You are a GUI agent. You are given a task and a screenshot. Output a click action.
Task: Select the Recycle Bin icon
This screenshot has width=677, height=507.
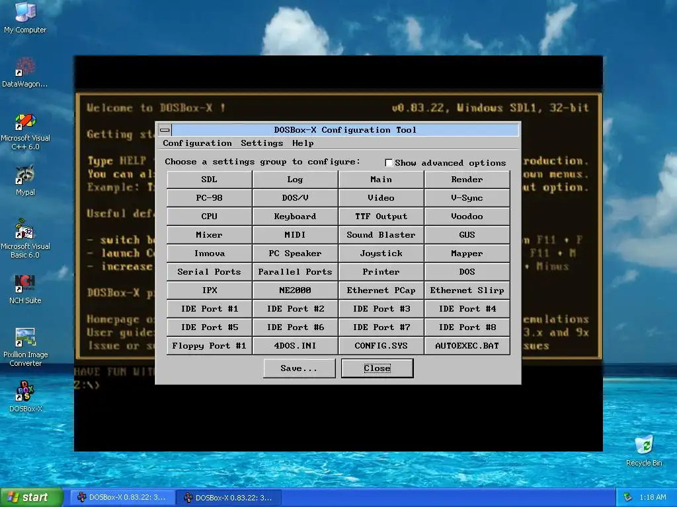pos(644,451)
